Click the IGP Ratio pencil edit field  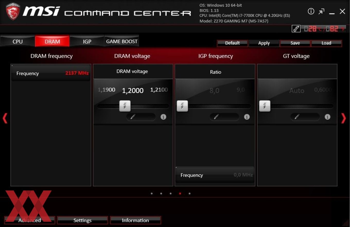(224, 117)
